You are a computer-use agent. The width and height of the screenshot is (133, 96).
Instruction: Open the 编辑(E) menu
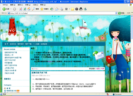click(13, 5)
